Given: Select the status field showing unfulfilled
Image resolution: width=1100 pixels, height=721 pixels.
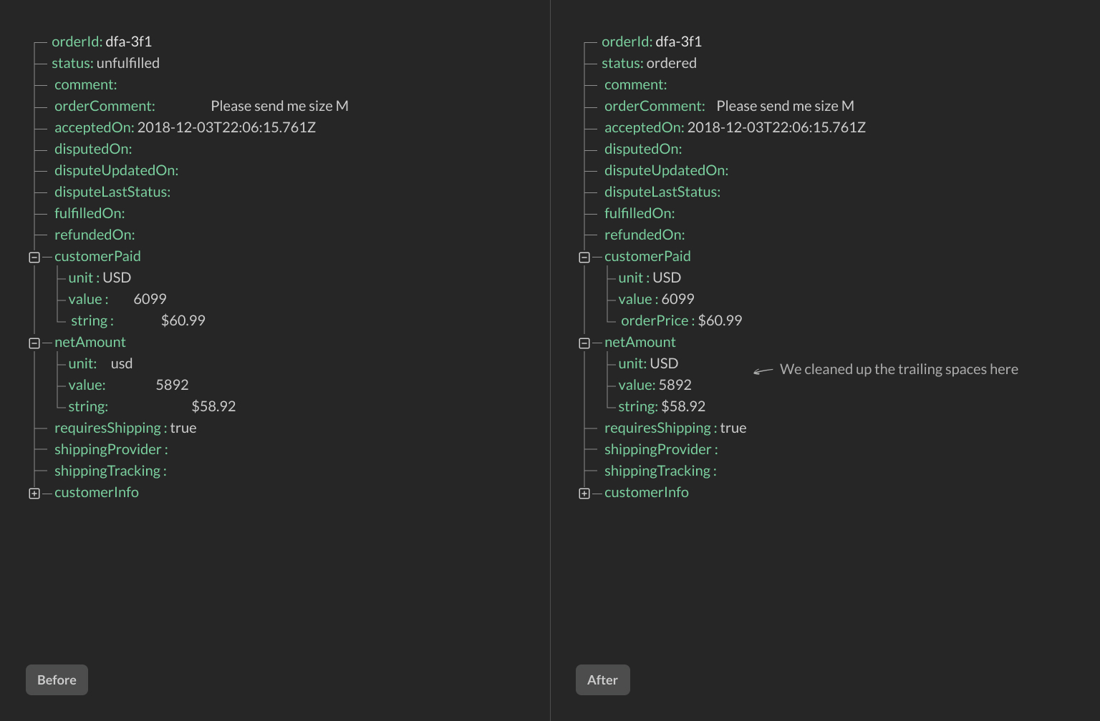Looking at the screenshot, I should click(x=105, y=63).
